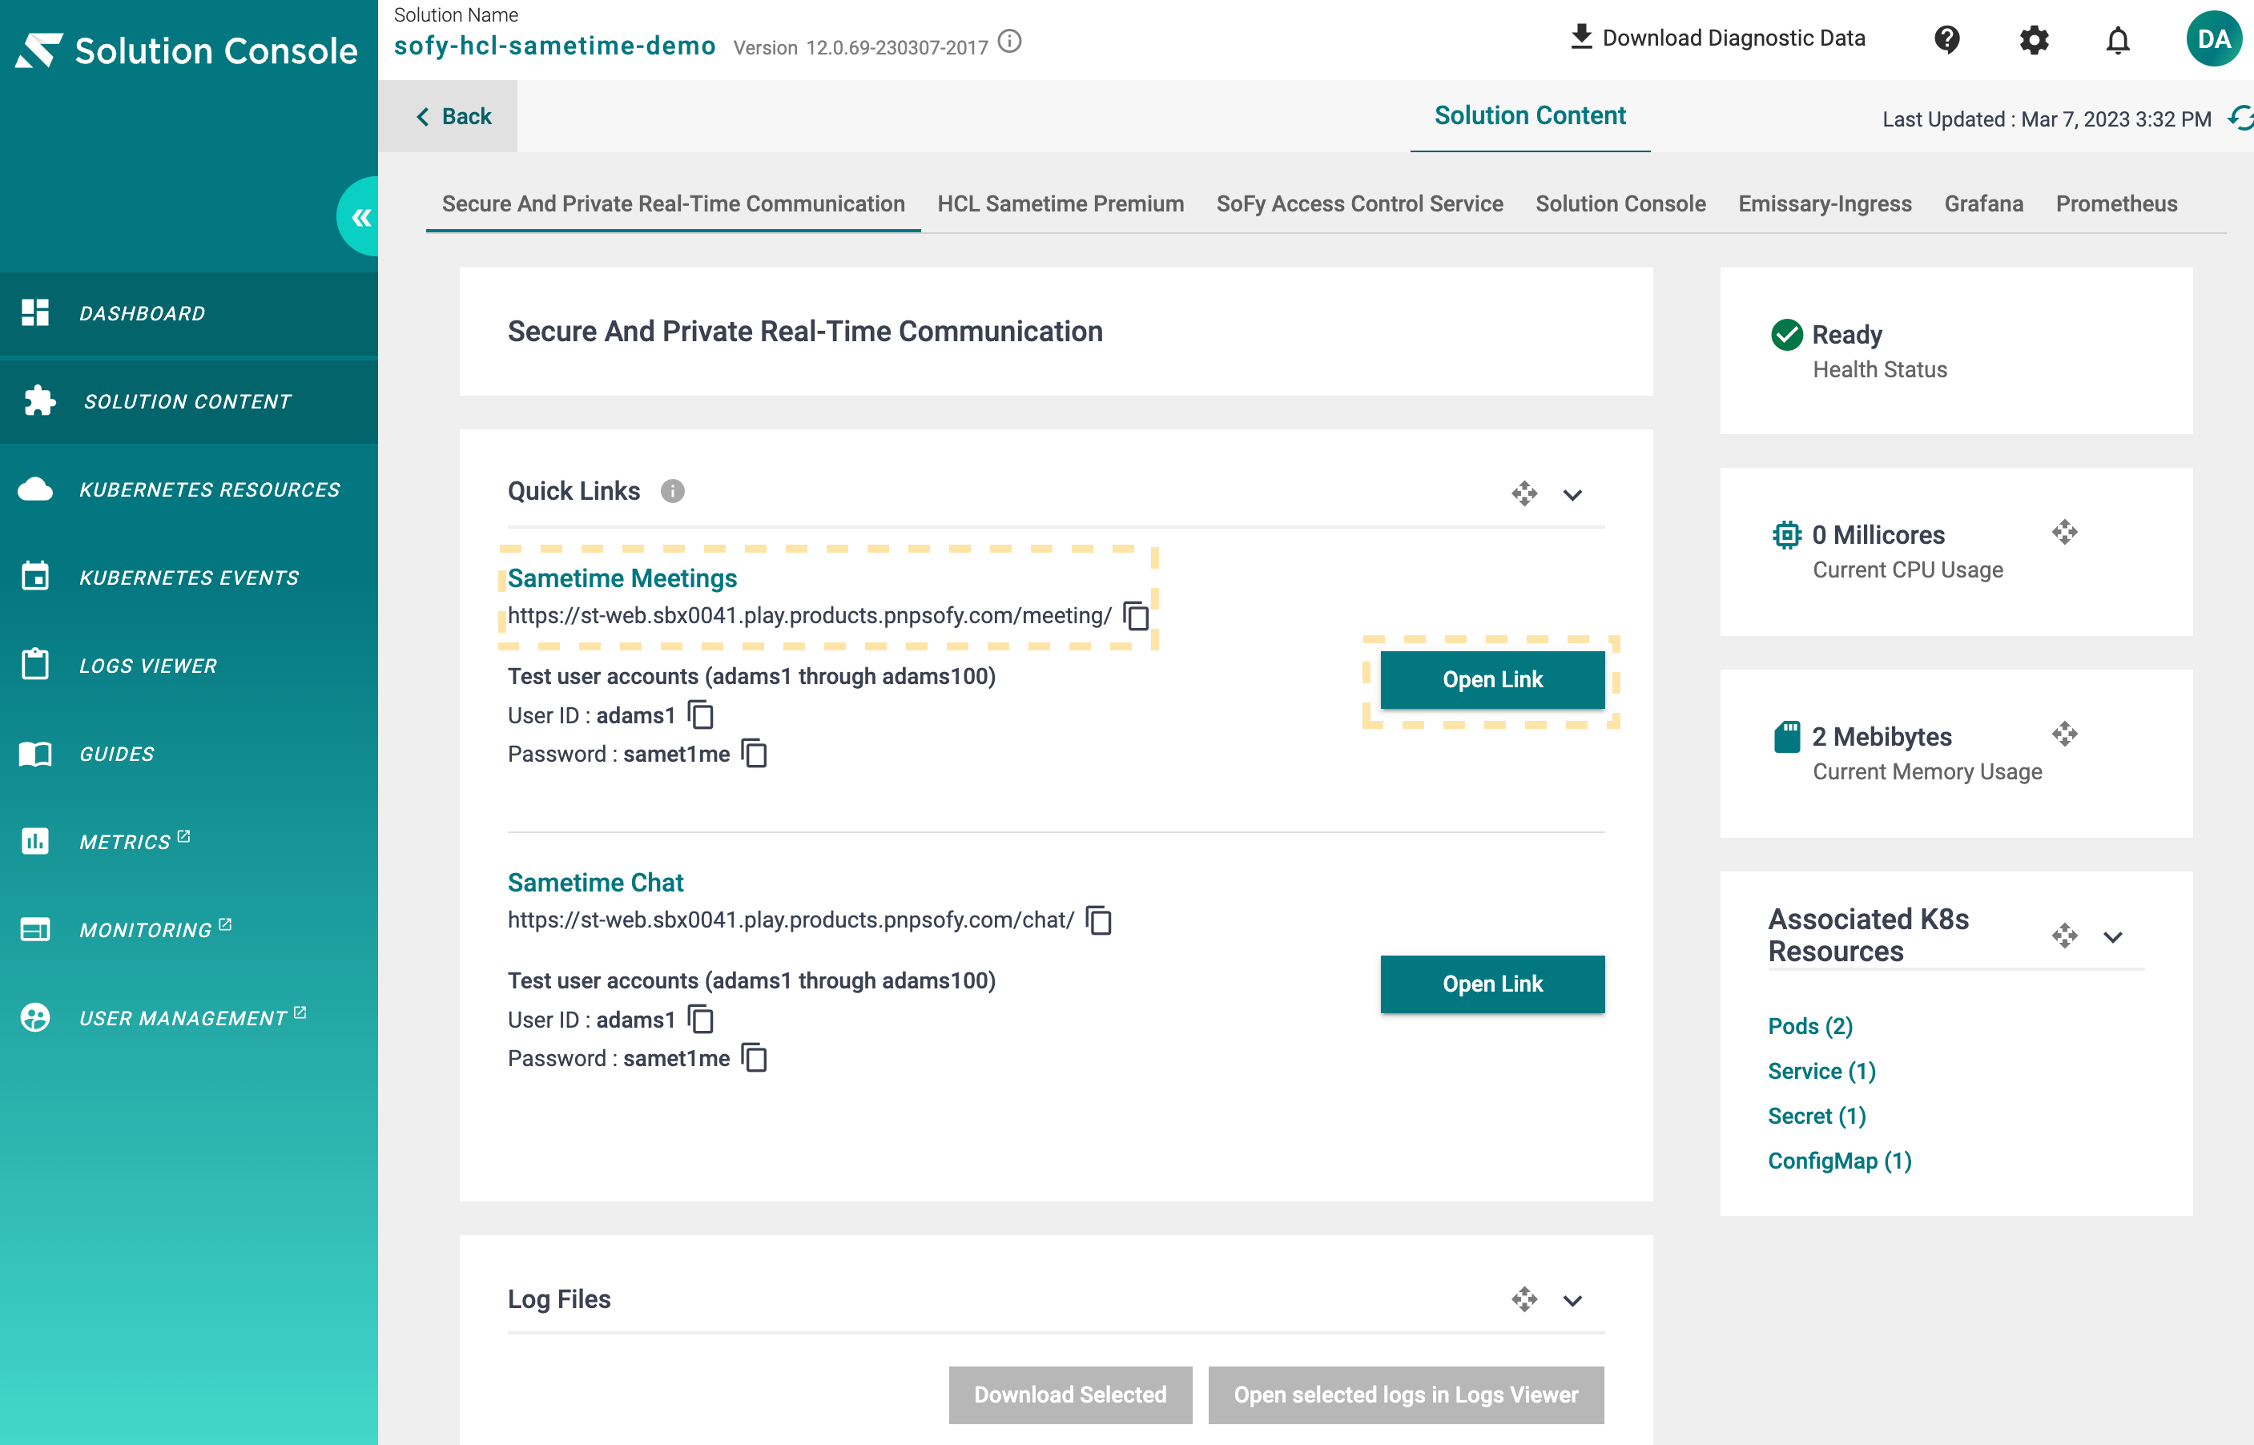
Task: Open Service (1) link
Action: click(x=1821, y=1071)
